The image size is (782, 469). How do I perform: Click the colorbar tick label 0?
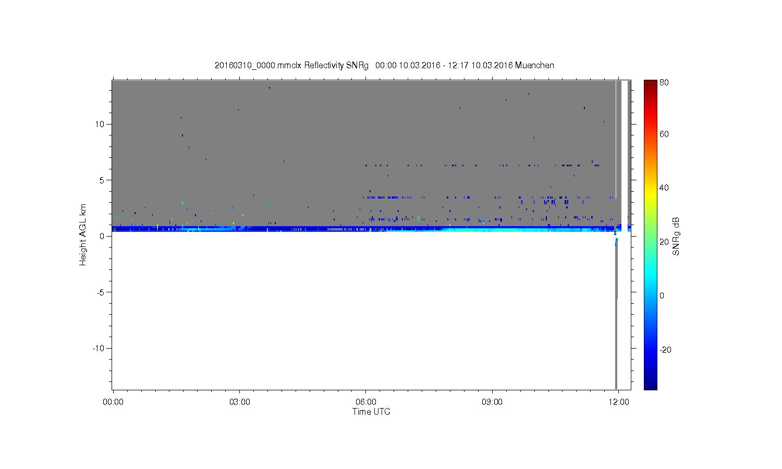point(662,296)
